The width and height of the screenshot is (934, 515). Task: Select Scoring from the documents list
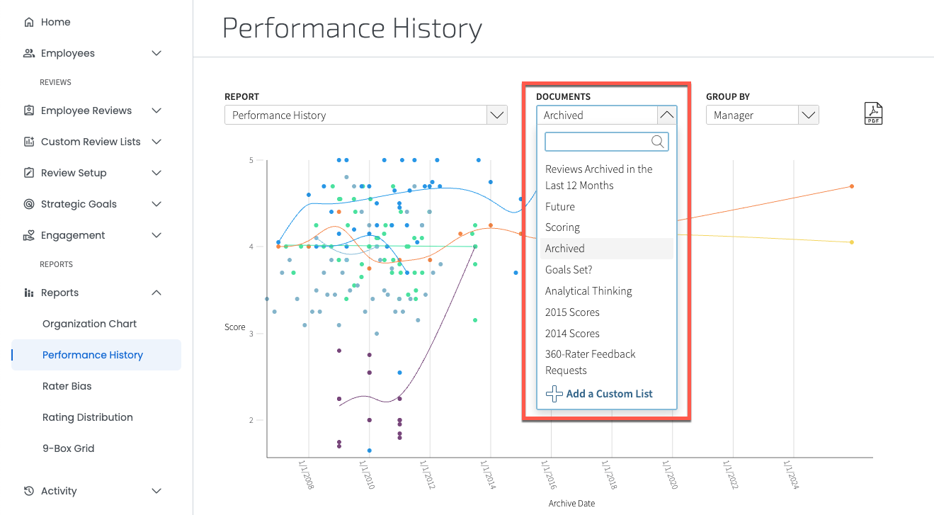pyautogui.click(x=562, y=227)
